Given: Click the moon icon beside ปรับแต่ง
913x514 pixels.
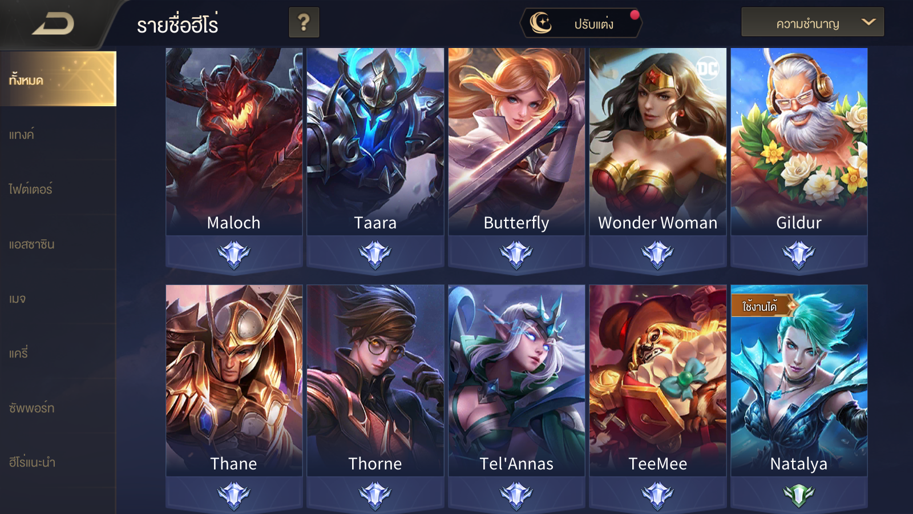Looking at the screenshot, I should coord(540,23).
